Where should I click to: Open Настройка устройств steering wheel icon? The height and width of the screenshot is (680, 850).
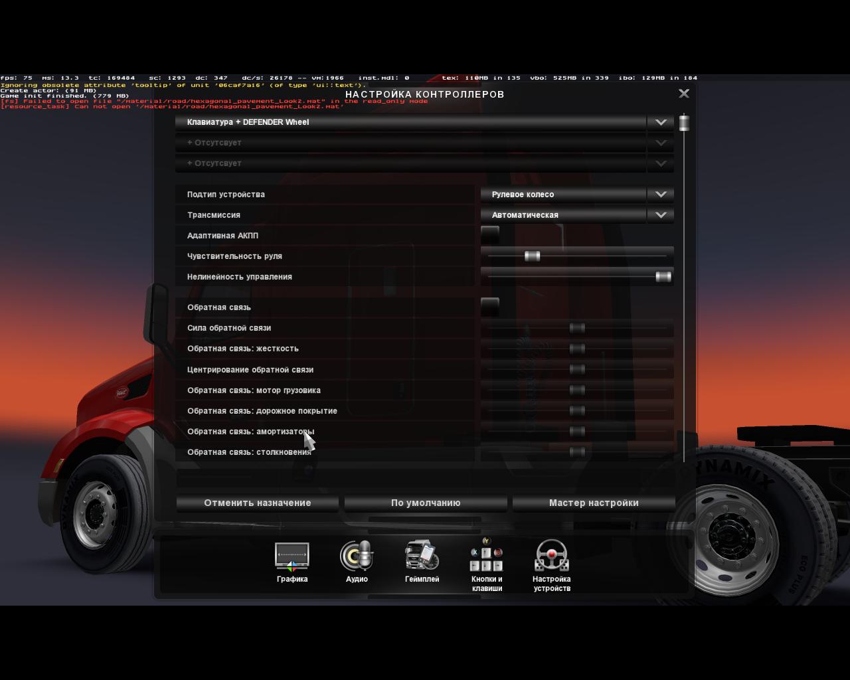[x=551, y=556]
